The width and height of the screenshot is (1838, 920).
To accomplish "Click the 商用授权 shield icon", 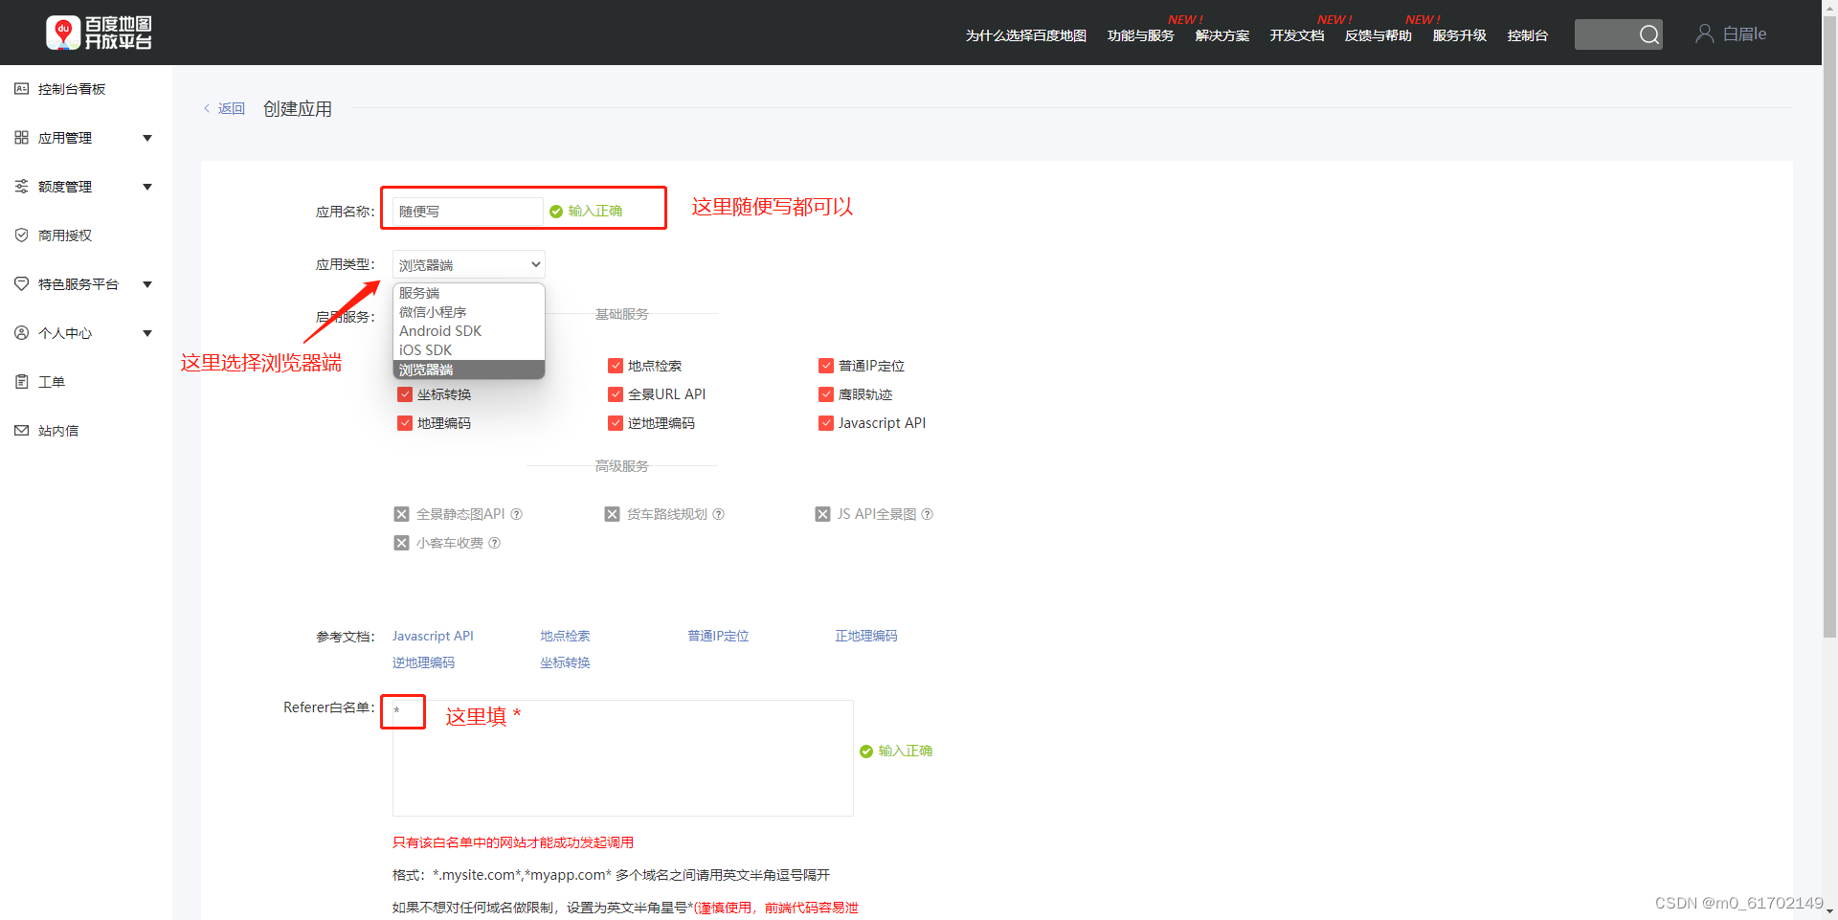I will coord(21,236).
